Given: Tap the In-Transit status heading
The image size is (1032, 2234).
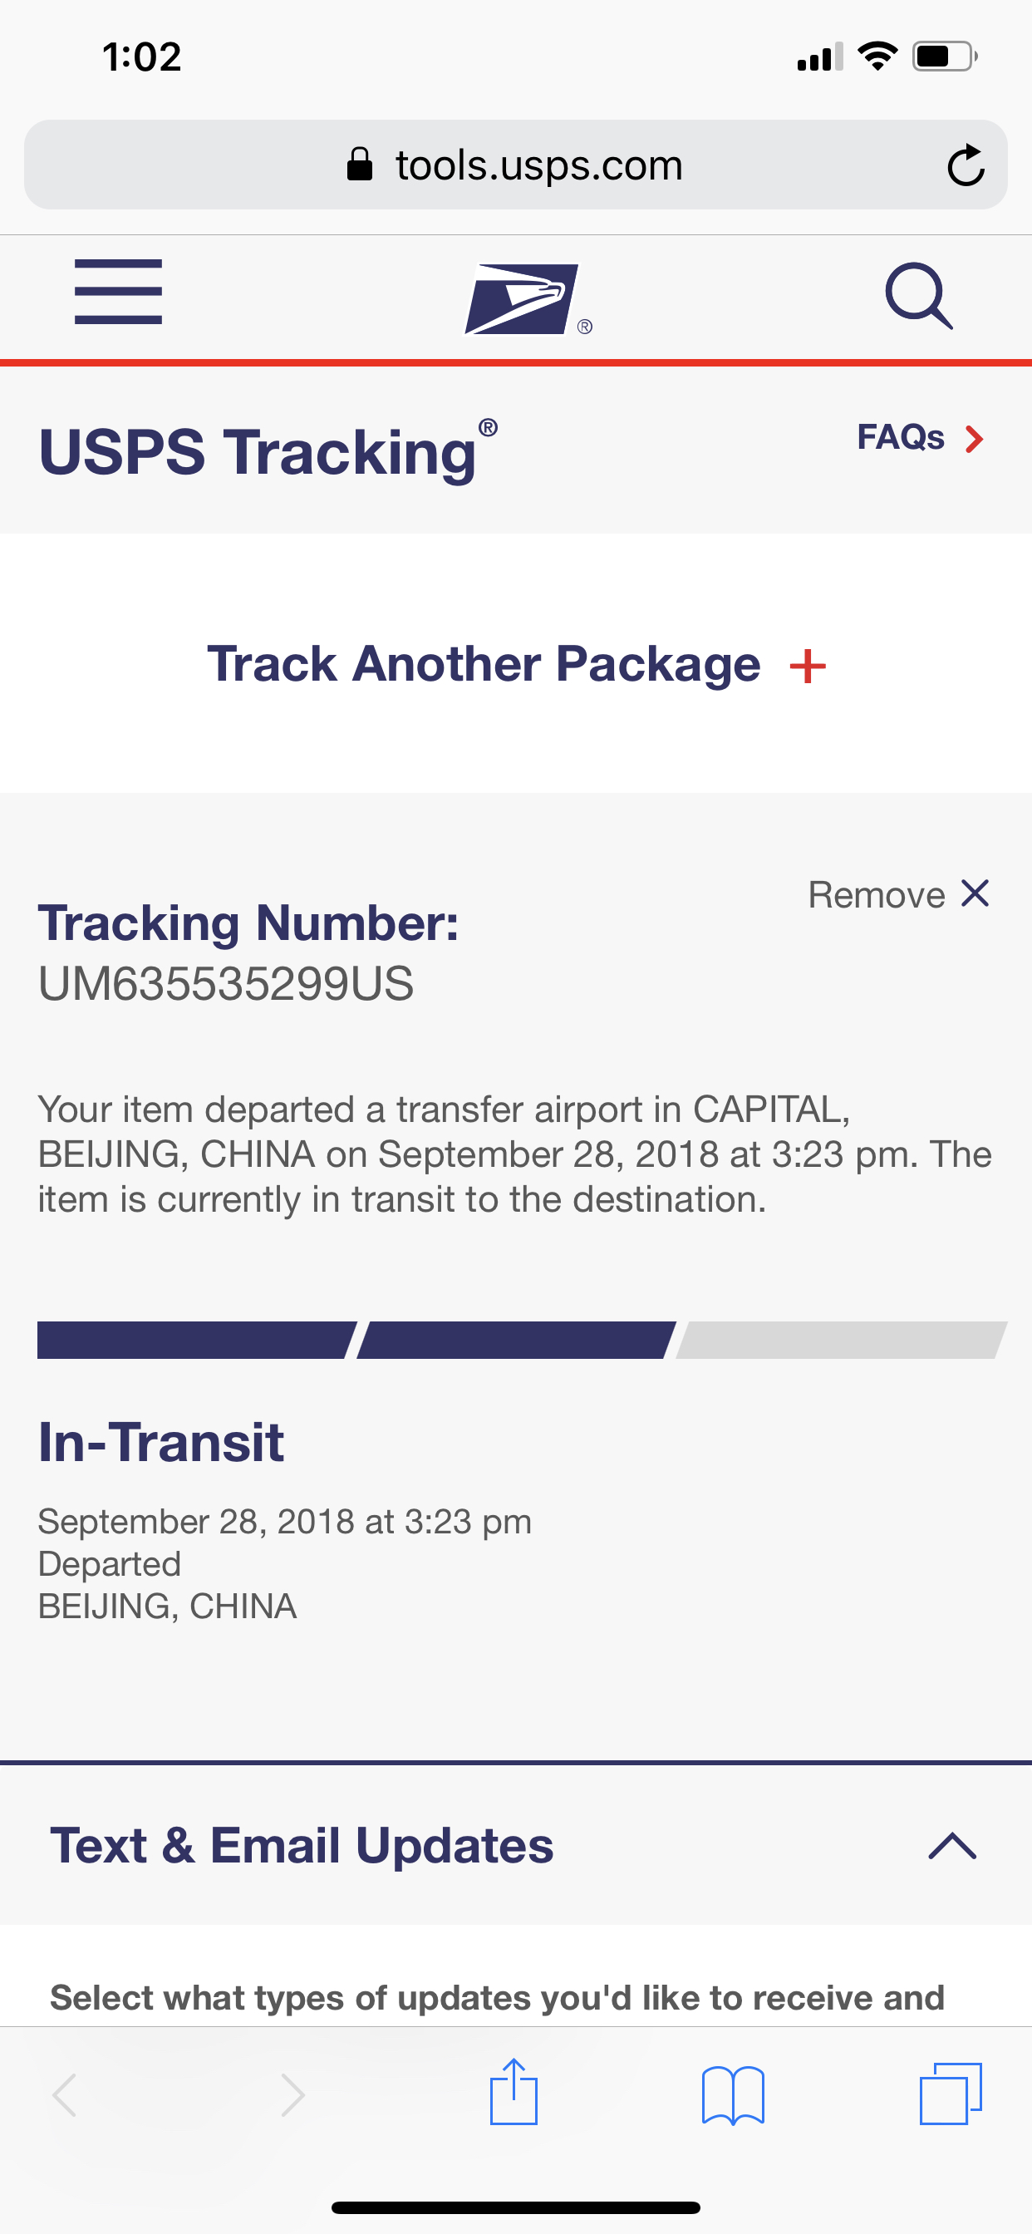Looking at the screenshot, I should pyautogui.click(x=161, y=1442).
